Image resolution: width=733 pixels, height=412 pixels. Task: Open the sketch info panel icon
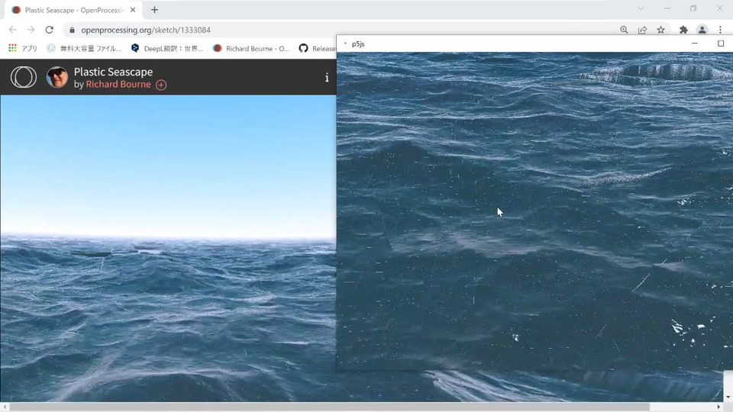tap(327, 78)
